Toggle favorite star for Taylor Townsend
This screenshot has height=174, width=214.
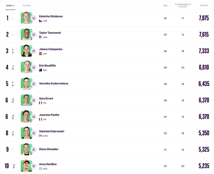pos(34,35)
